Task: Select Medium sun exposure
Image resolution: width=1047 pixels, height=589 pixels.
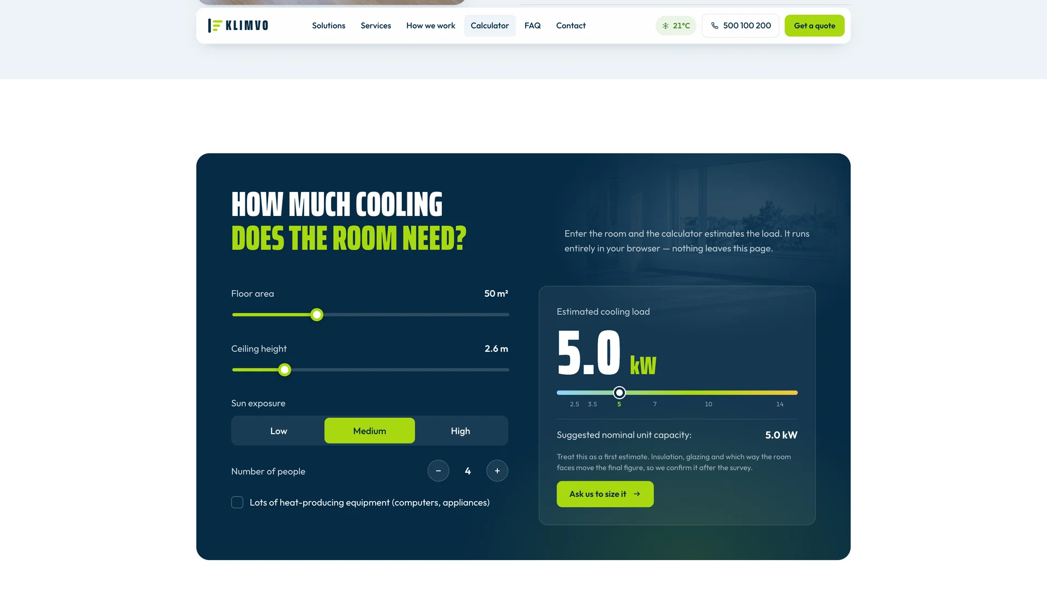Action: pos(370,431)
